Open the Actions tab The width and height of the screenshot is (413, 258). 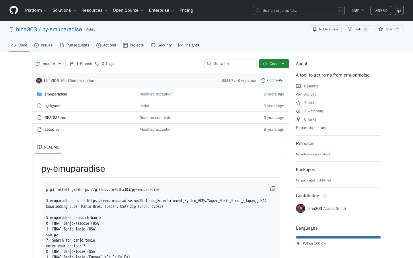click(106, 45)
